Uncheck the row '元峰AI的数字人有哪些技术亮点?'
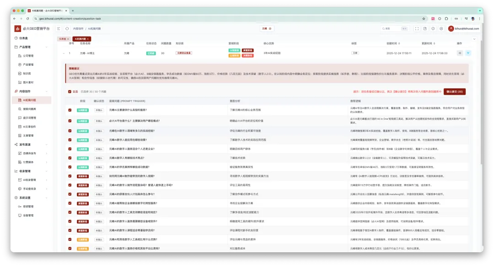The width and height of the screenshot is (494, 266). click(x=70, y=157)
